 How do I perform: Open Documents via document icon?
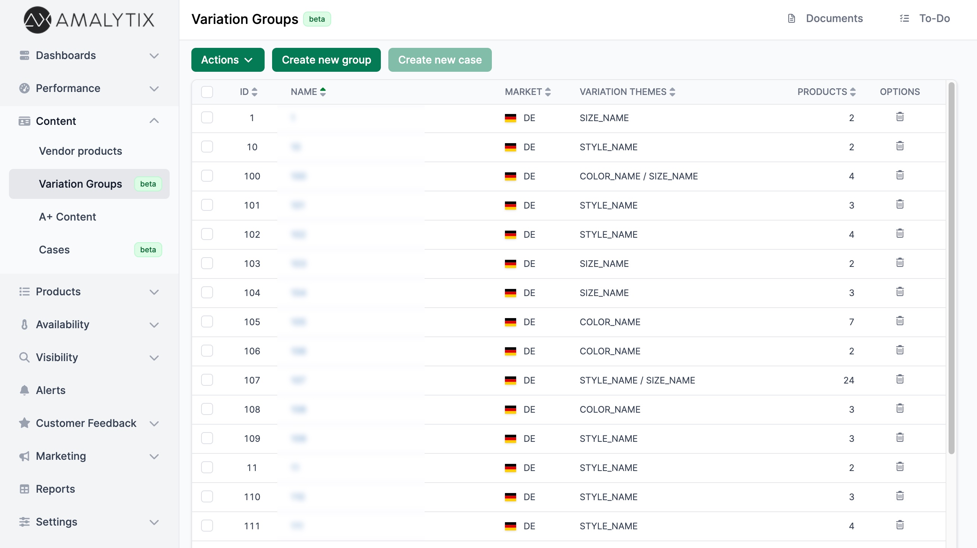(x=791, y=18)
